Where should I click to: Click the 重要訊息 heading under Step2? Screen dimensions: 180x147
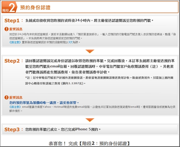[16, 97]
